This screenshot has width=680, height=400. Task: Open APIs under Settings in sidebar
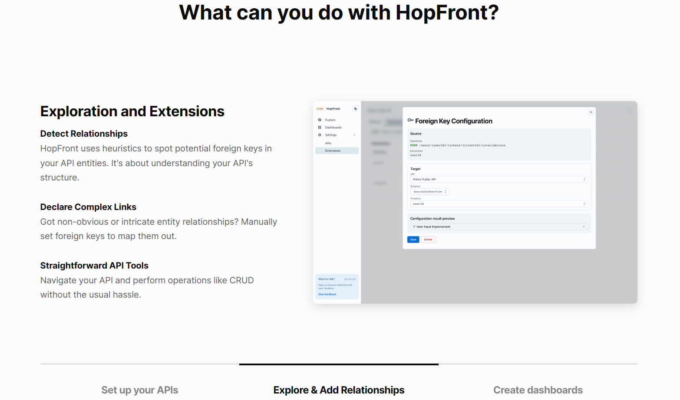click(x=328, y=143)
